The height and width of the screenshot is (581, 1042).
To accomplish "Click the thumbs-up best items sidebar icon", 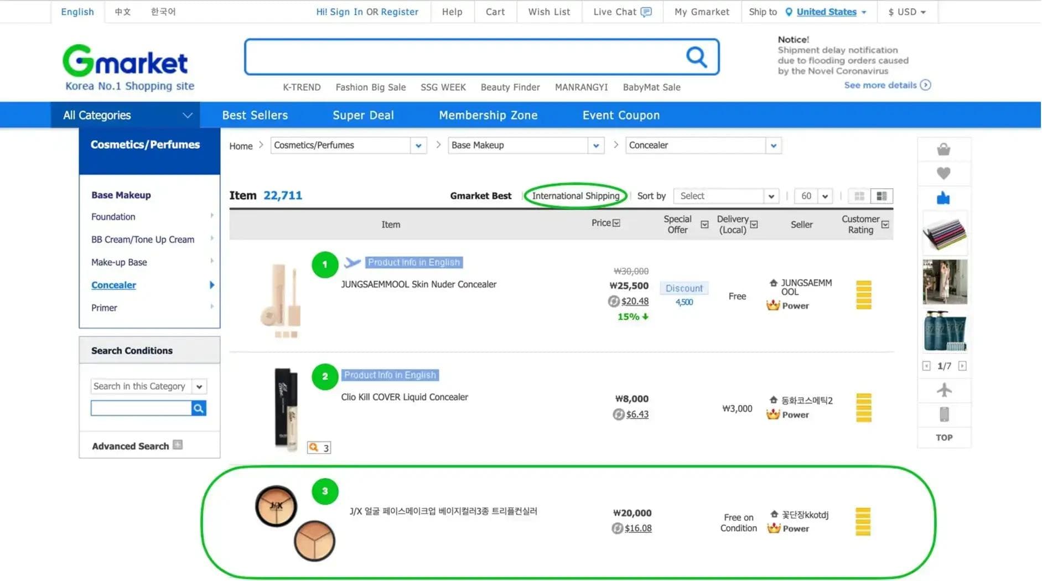I will pos(943,196).
